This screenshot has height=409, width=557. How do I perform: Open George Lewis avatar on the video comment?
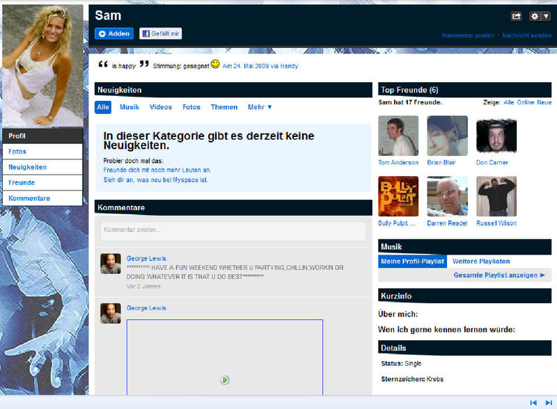coord(111,313)
